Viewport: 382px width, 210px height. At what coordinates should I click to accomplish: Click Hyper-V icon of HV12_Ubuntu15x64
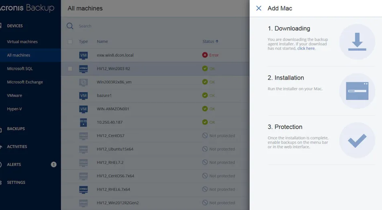click(x=83, y=149)
